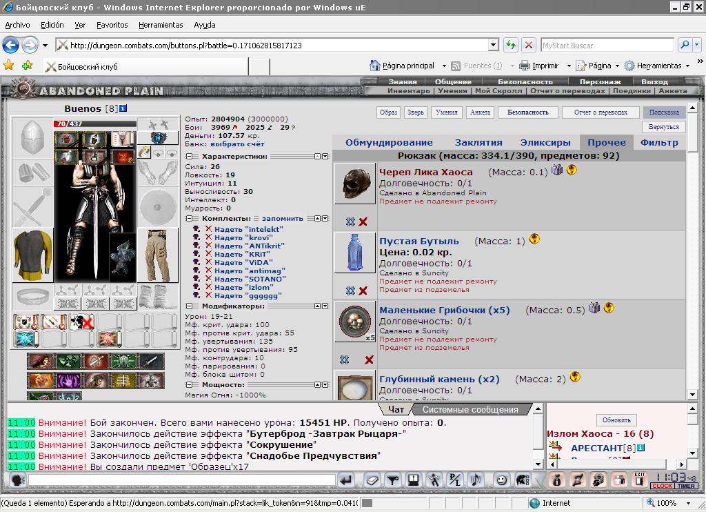This screenshot has height=512, width=706.
Task: Click the Безопасность button
Action: coord(527,112)
